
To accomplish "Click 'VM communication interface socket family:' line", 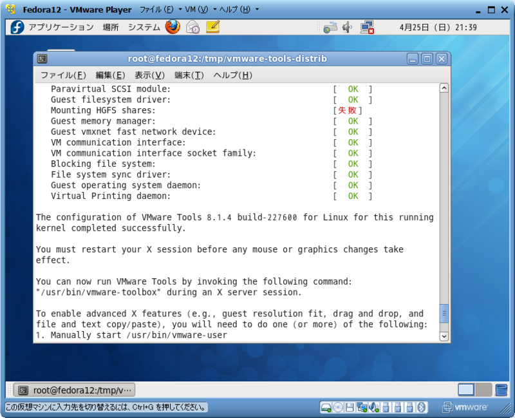I will click(153, 153).
